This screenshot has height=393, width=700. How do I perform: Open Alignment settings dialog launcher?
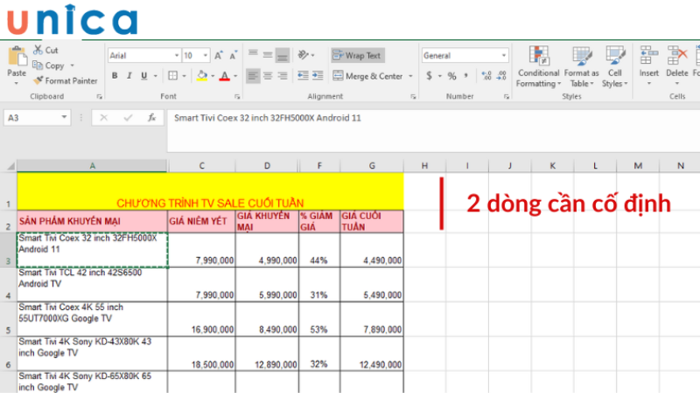[413, 96]
